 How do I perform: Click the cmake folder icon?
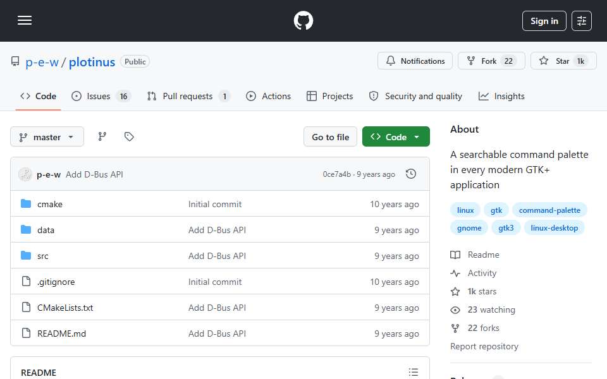[x=26, y=203]
